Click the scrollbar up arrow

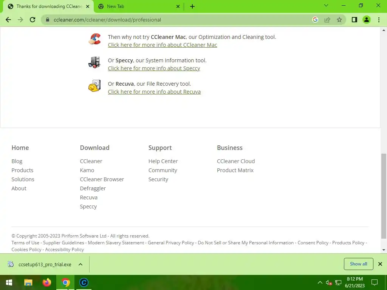(x=384, y=30)
